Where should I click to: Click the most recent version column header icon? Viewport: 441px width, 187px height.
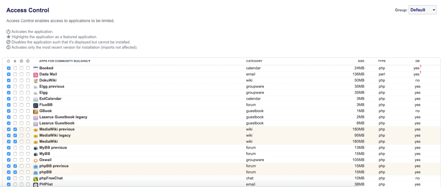[x=28, y=61]
